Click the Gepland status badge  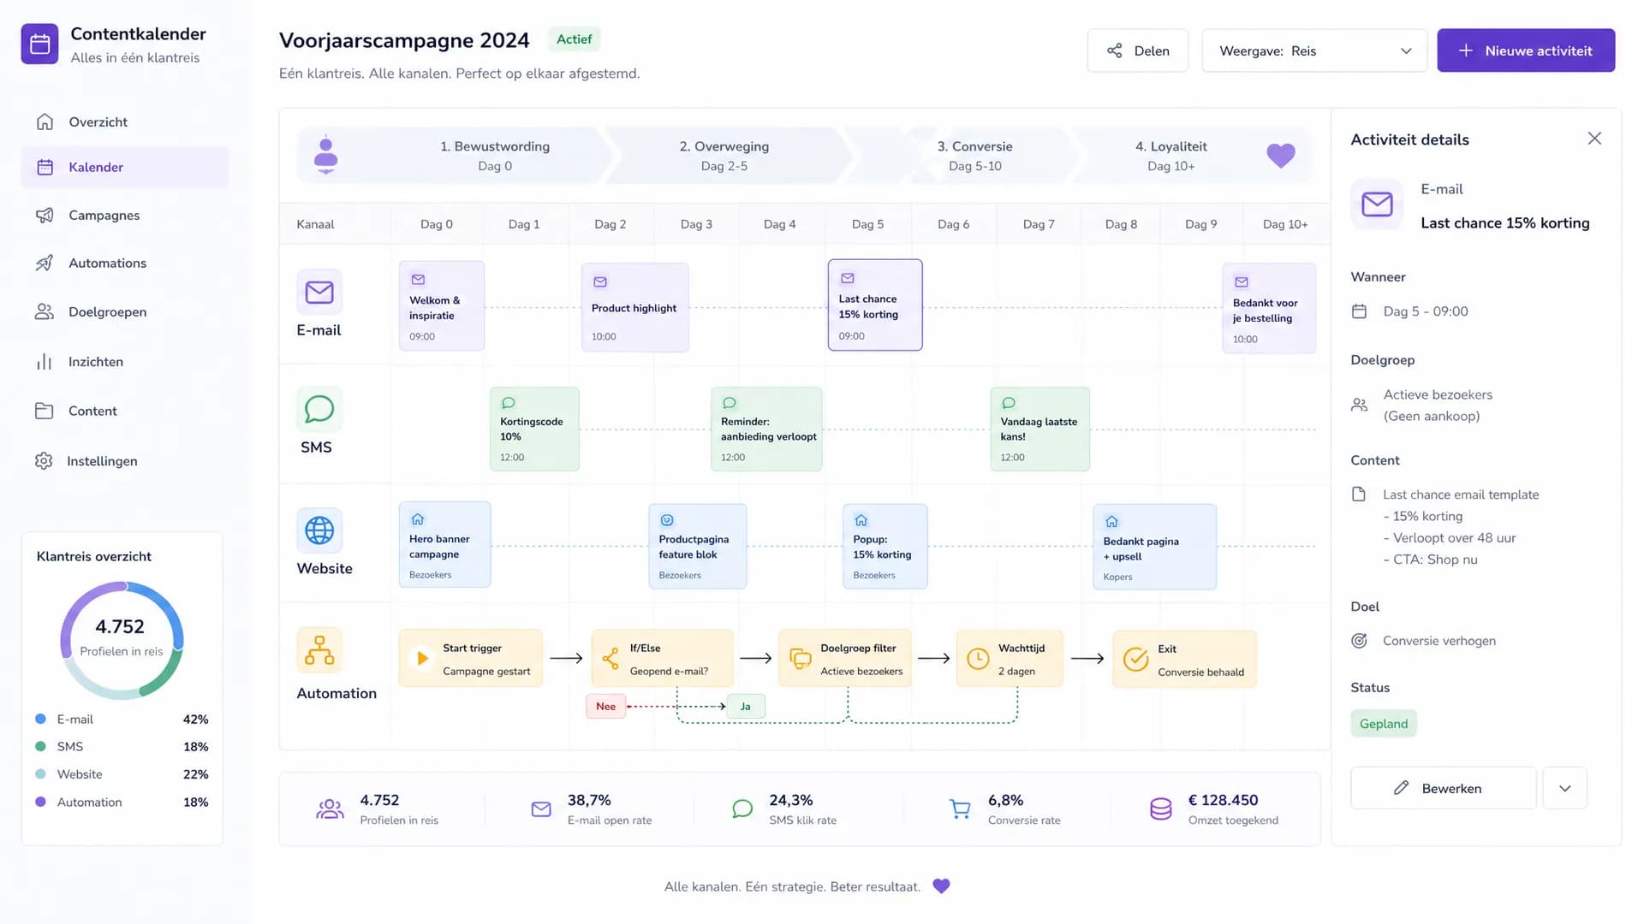1384,724
